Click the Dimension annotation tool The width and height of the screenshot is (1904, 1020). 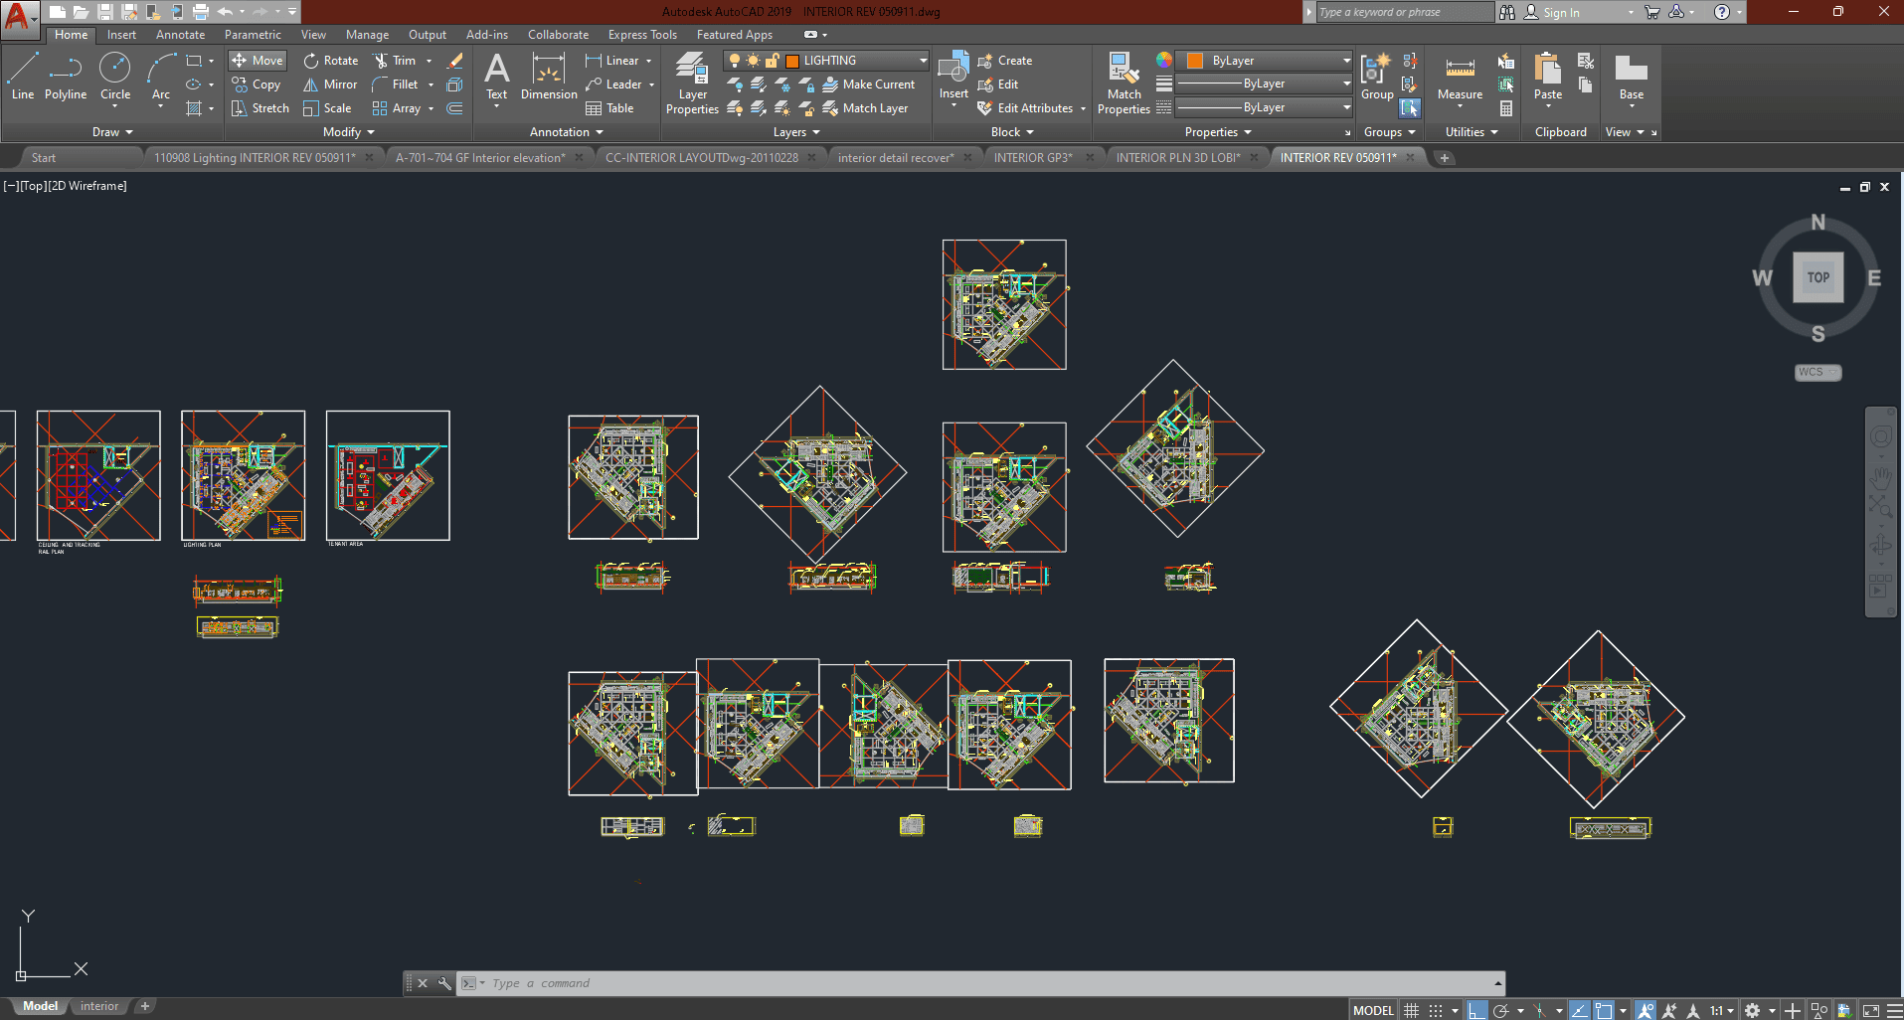[548, 78]
